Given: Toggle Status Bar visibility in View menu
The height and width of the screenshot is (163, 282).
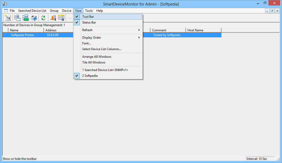Looking at the screenshot, I should pyautogui.click(x=108, y=22).
